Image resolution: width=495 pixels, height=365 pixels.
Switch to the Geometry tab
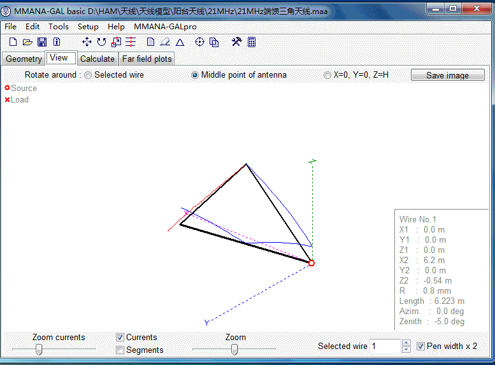(x=24, y=59)
